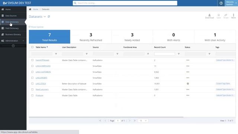Check the Producer row checkbox
The image size is (238, 134).
pyautogui.click(x=32, y=95)
